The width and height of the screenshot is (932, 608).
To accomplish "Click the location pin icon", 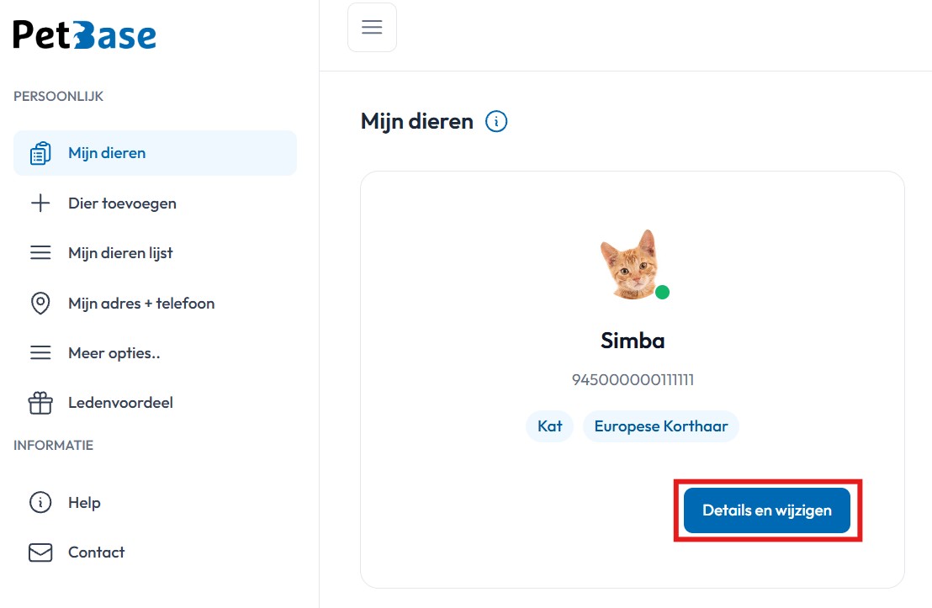I will pos(40,304).
